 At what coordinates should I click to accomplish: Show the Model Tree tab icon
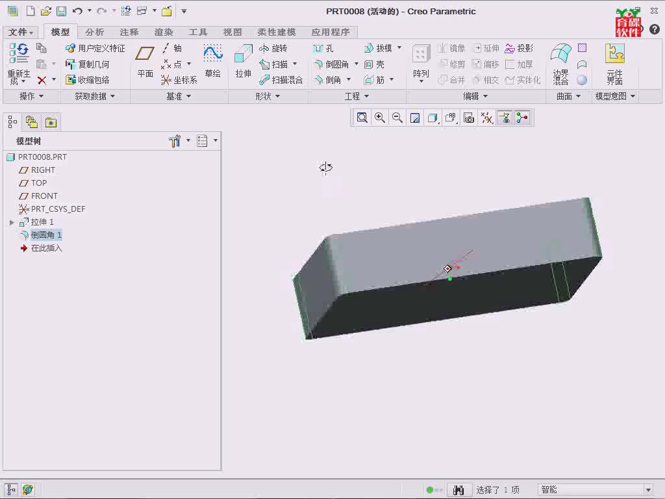13,122
